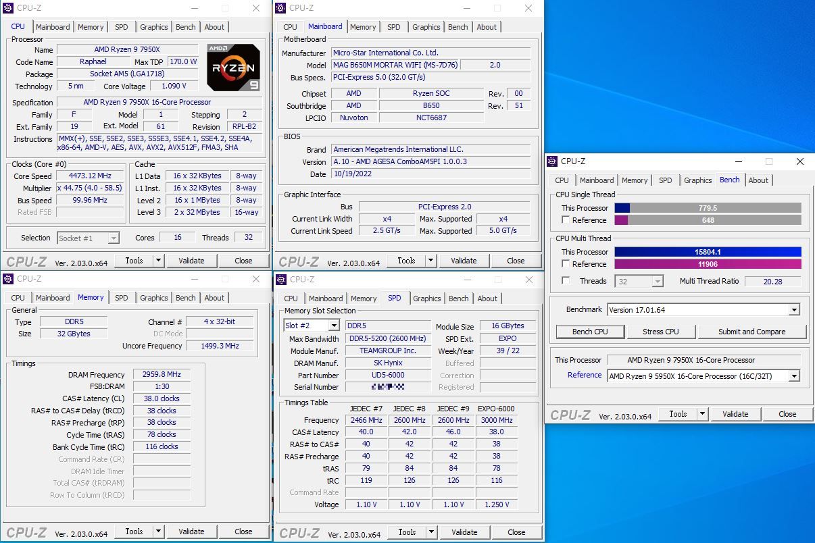
Task: Open the Graphics tab in the Memory window
Action: coord(154,298)
